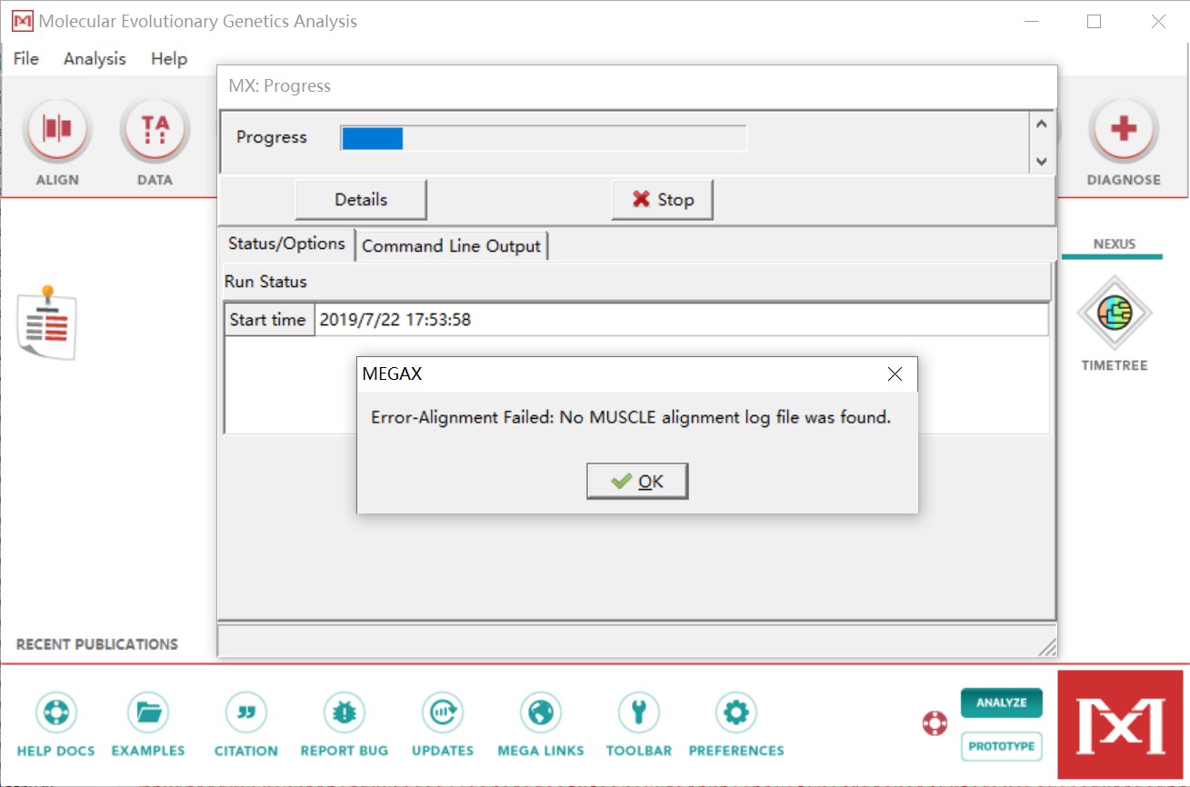This screenshot has height=787, width=1190.
Task: Click OK in the MEGAX error dialog
Action: tap(637, 482)
